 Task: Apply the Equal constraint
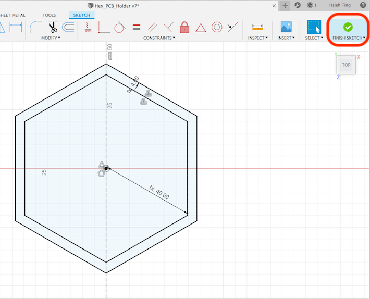coord(136,27)
